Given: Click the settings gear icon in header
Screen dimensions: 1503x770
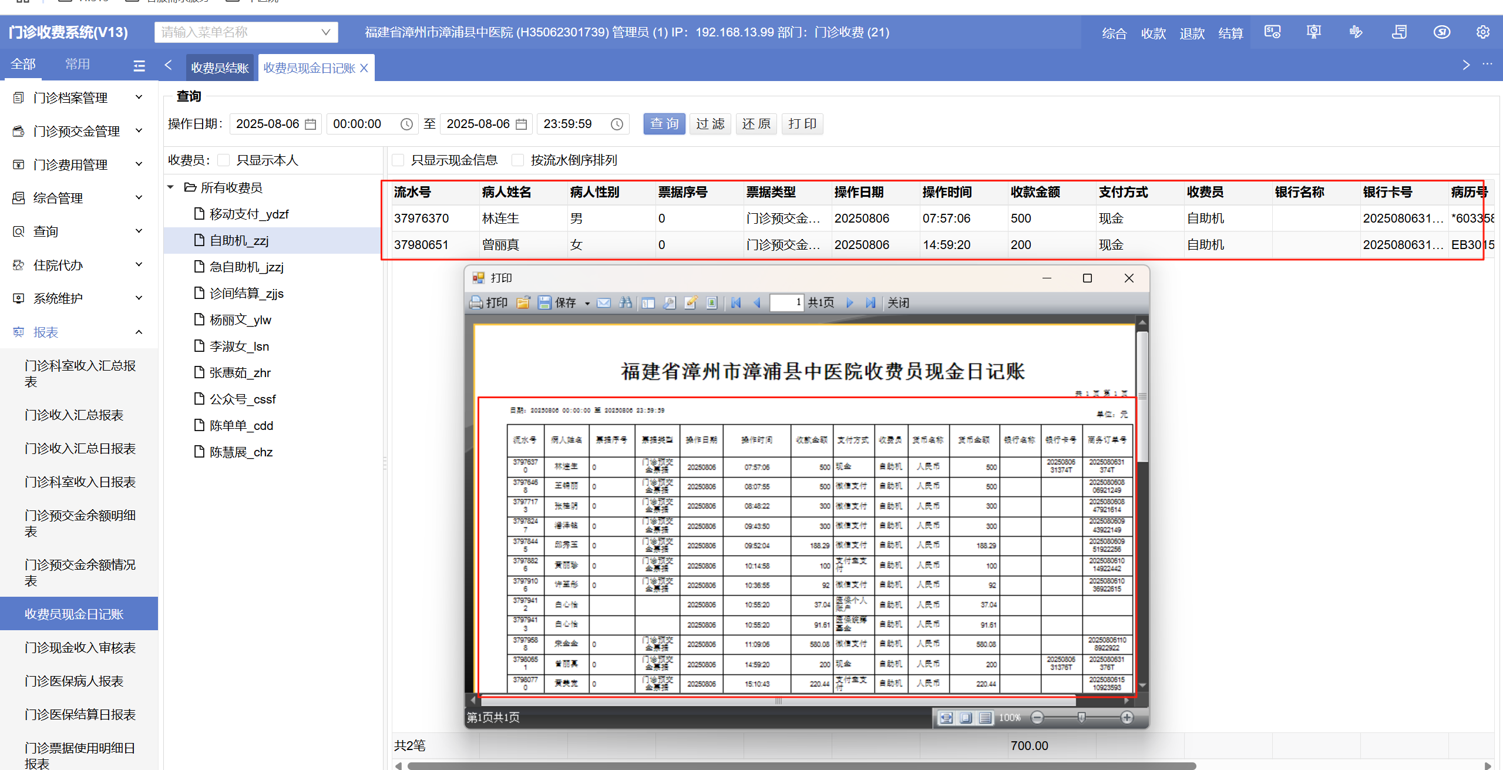Looking at the screenshot, I should click(x=1482, y=32).
